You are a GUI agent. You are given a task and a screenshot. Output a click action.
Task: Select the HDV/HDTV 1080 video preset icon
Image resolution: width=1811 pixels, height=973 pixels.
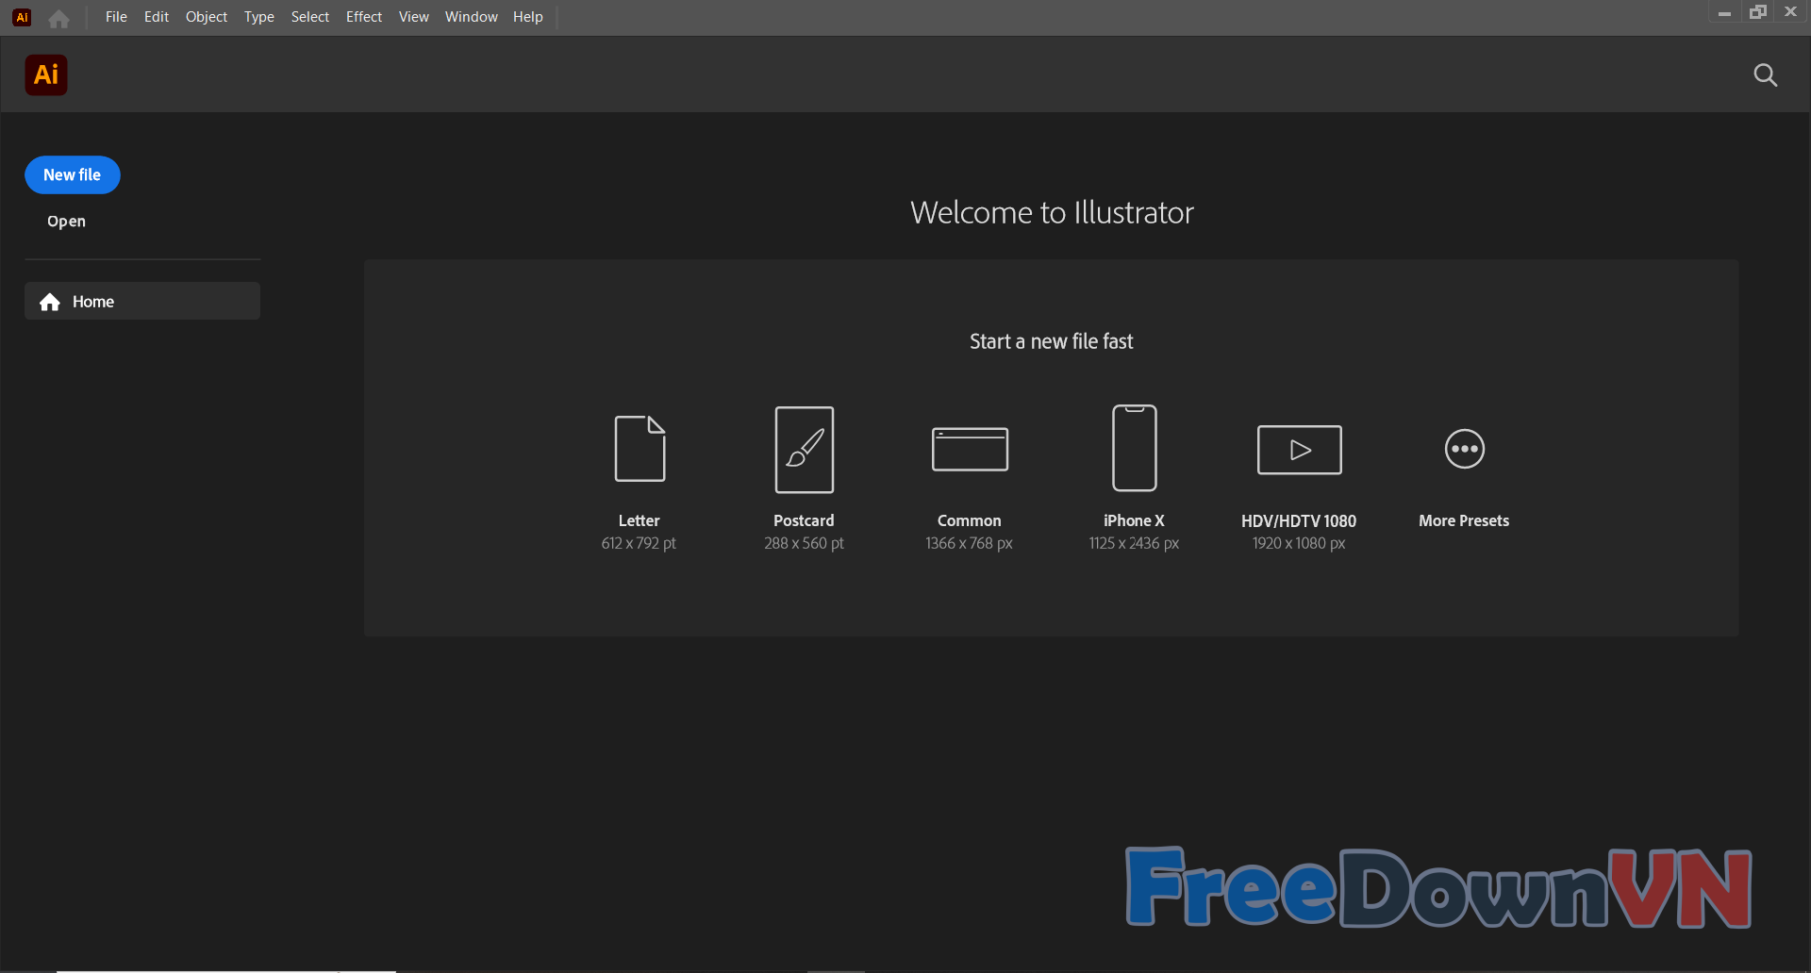point(1299,450)
